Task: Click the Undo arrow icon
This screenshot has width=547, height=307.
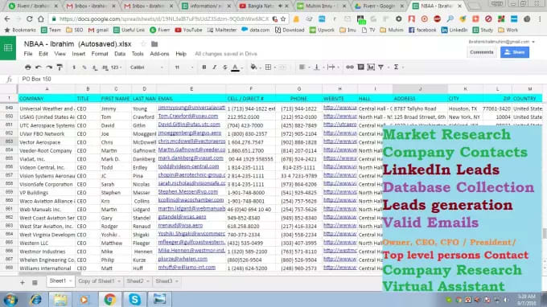Action: click(39, 68)
